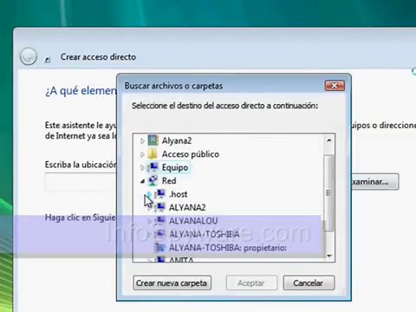Select Equipo in the tree
This screenshot has height=312, width=416.
(x=175, y=167)
